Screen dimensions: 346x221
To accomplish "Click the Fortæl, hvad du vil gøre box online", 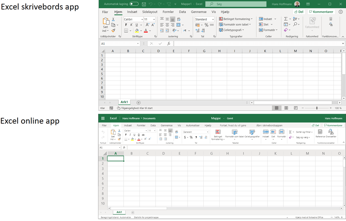I will [233, 125].
